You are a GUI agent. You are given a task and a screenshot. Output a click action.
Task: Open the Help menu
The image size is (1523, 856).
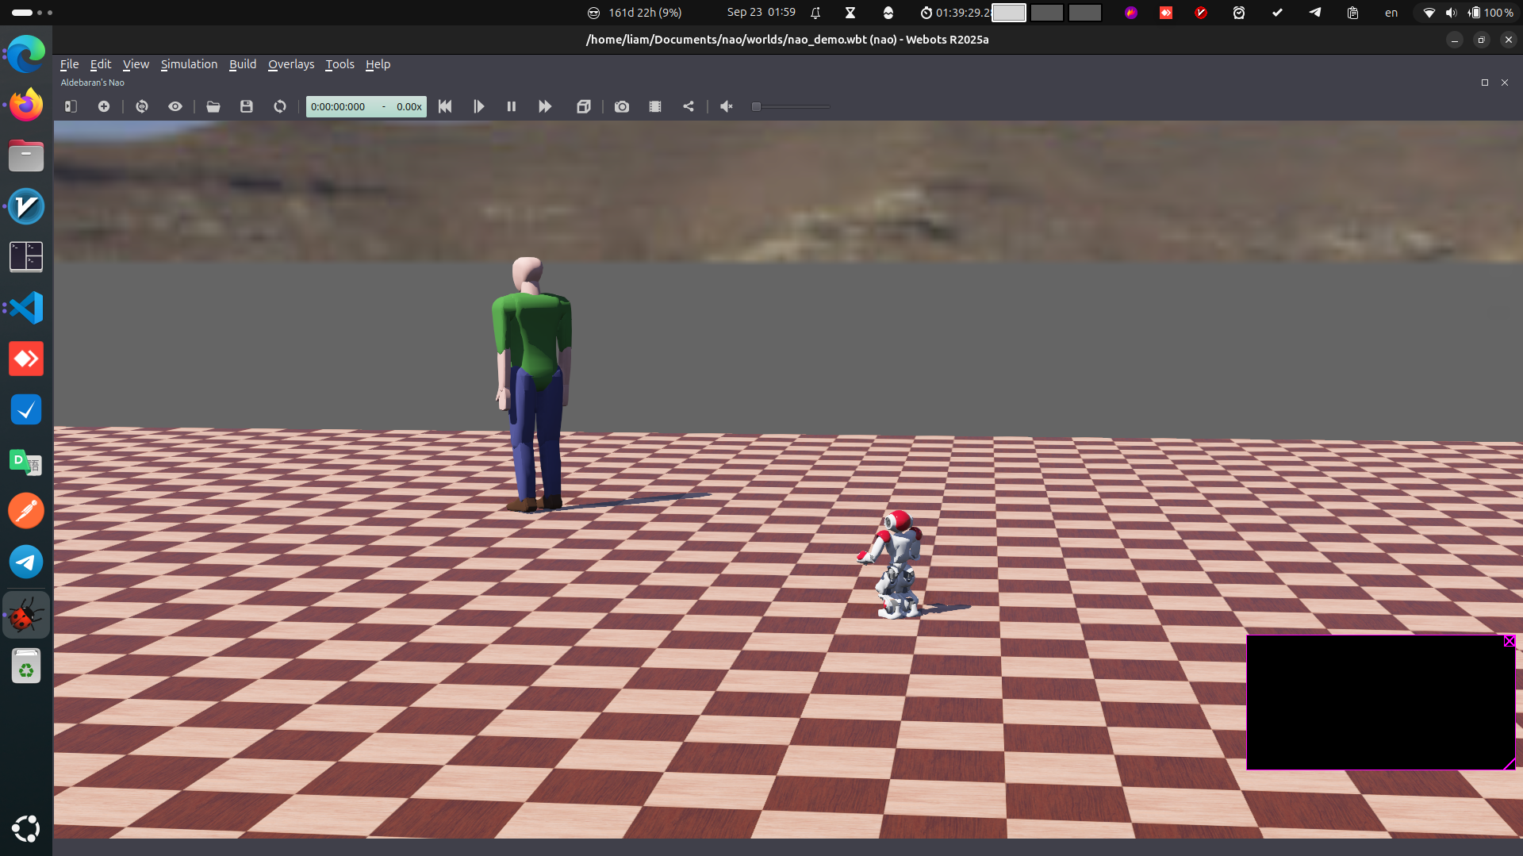pyautogui.click(x=378, y=64)
